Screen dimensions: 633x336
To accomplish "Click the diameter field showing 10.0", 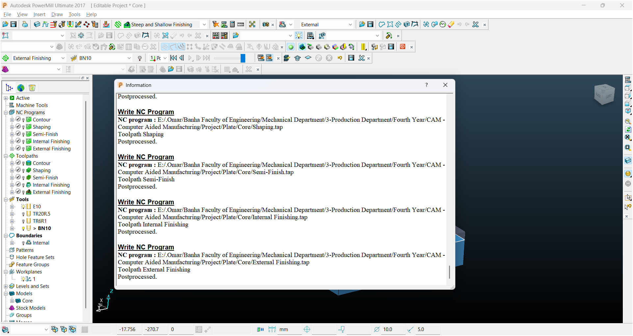I will point(393,329).
